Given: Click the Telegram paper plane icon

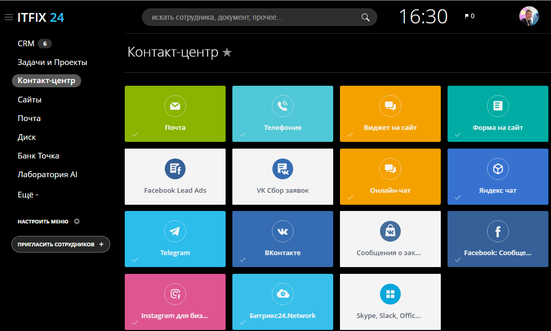Looking at the screenshot, I should [x=175, y=231].
